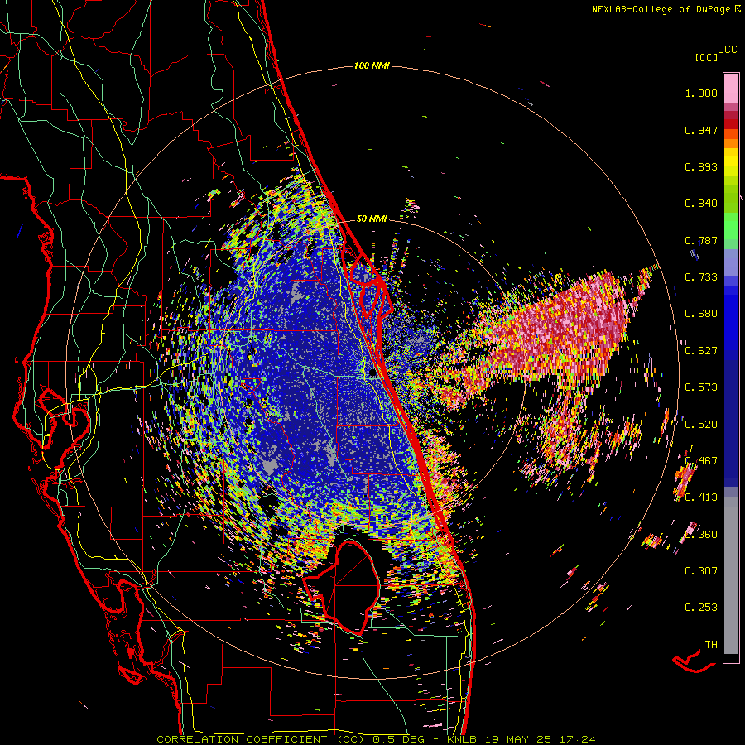Select the 0.467 legend value
Image resolution: width=745 pixels, height=745 pixels.
click(701, 461)
